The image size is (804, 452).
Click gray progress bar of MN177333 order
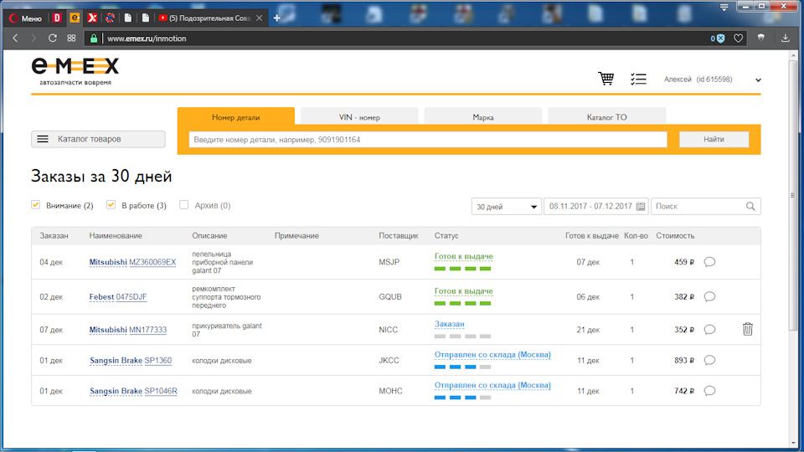(462, 336)
